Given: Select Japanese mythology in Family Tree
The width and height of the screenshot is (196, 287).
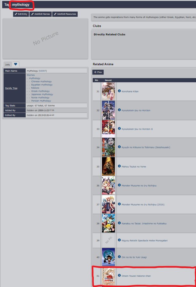Looking at the screenshot, I should click(42, 94).
